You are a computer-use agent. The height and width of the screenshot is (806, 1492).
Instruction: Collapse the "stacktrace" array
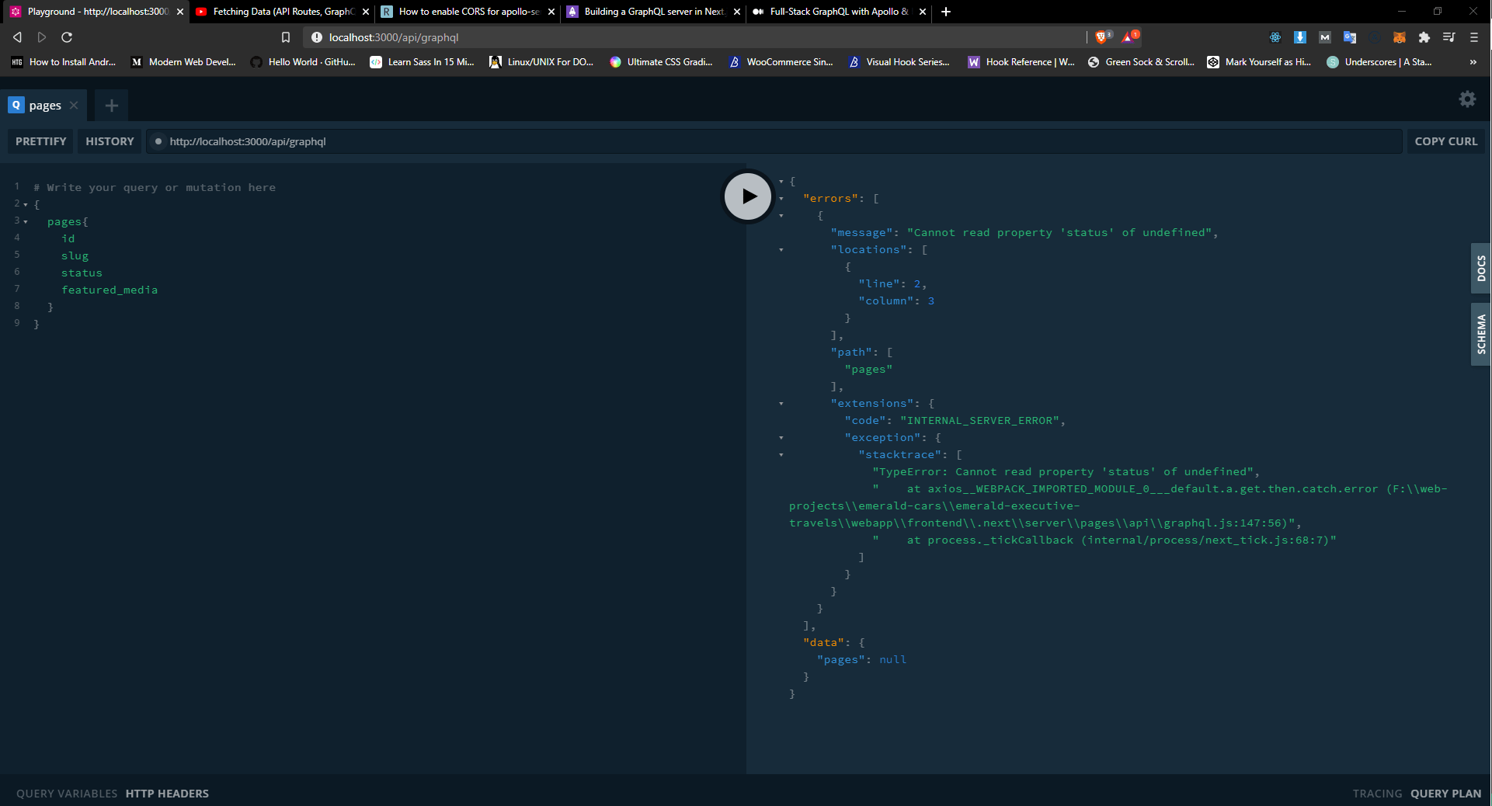point(781,455)
